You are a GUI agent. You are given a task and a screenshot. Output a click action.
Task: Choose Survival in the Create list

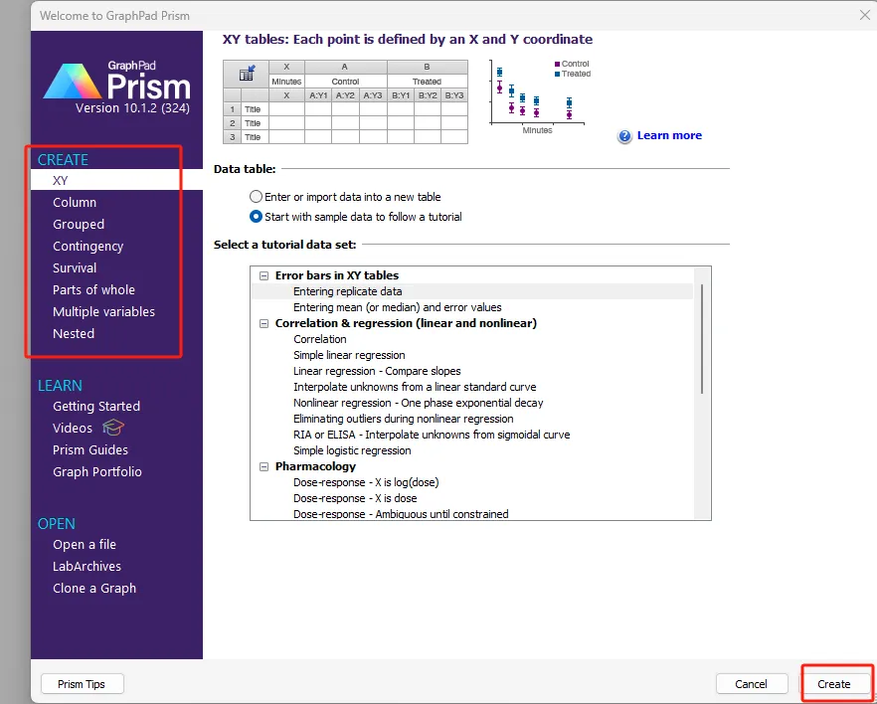point(75,268)
